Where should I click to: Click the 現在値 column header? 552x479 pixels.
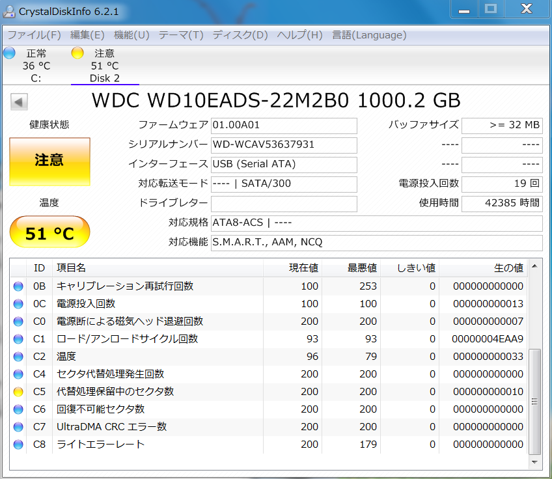pos(292,268)
